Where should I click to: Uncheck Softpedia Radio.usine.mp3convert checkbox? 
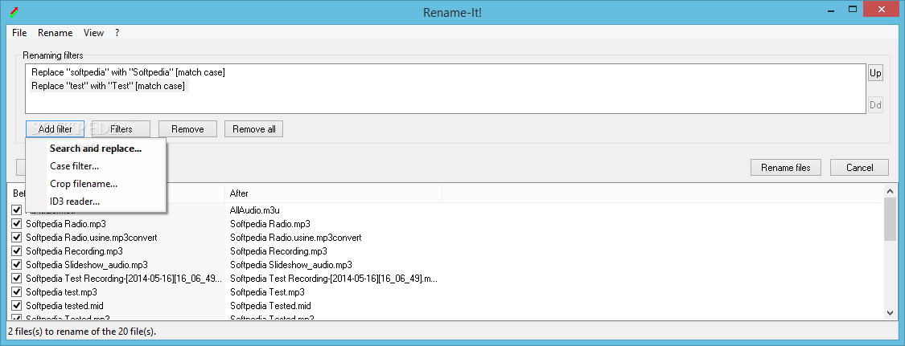(x=16, y=237)
